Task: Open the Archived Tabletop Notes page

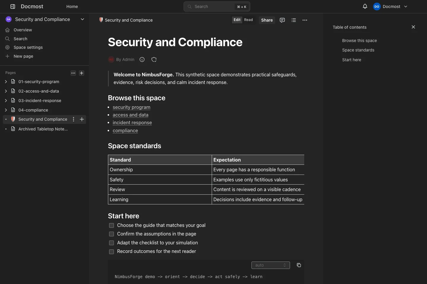Action: click(43, 129)
